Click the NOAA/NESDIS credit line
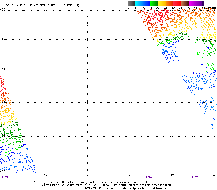 127,188
